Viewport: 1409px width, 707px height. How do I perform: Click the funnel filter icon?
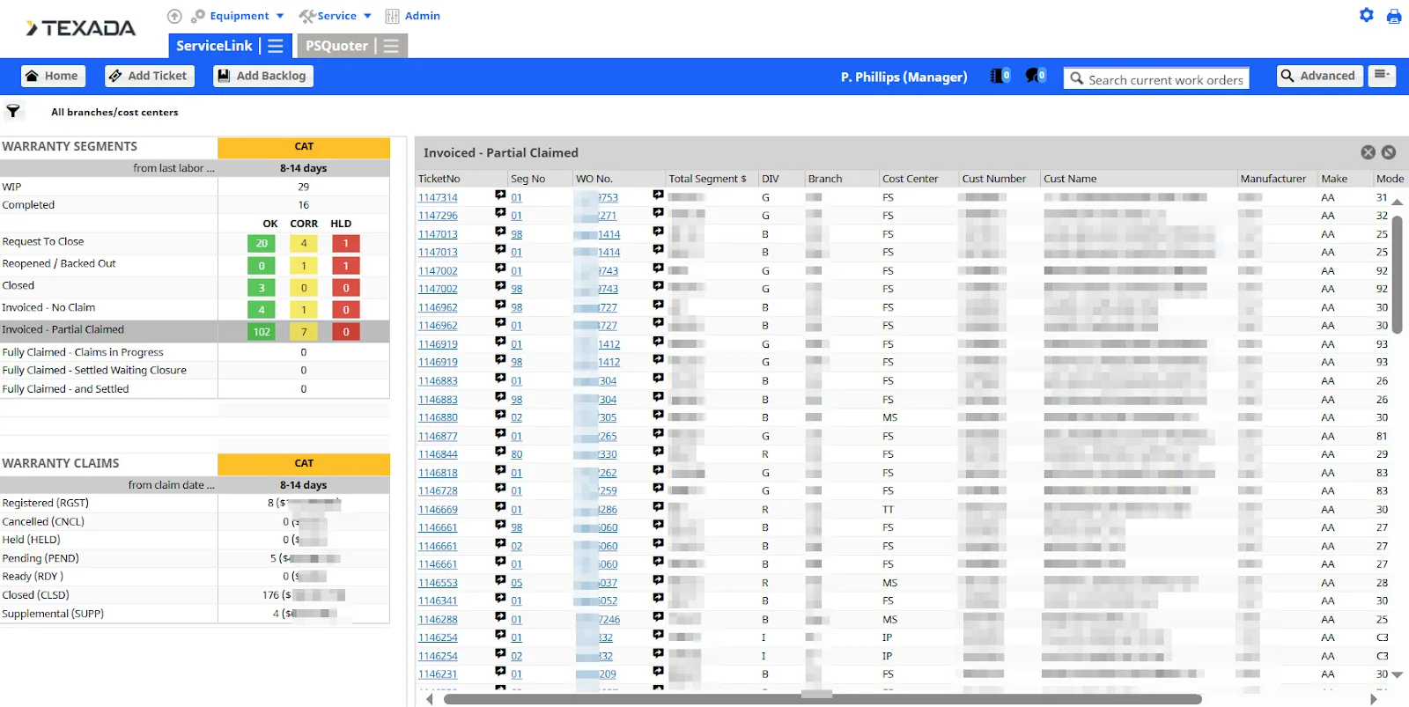(x=13, y=111)
